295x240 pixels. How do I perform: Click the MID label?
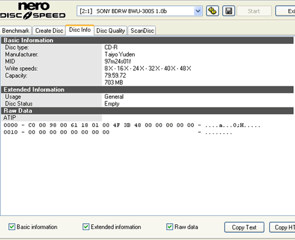10,61
